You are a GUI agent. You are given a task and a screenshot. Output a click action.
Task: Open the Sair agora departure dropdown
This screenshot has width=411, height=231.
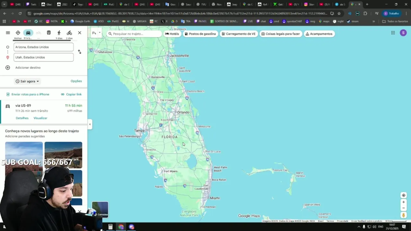27,81
